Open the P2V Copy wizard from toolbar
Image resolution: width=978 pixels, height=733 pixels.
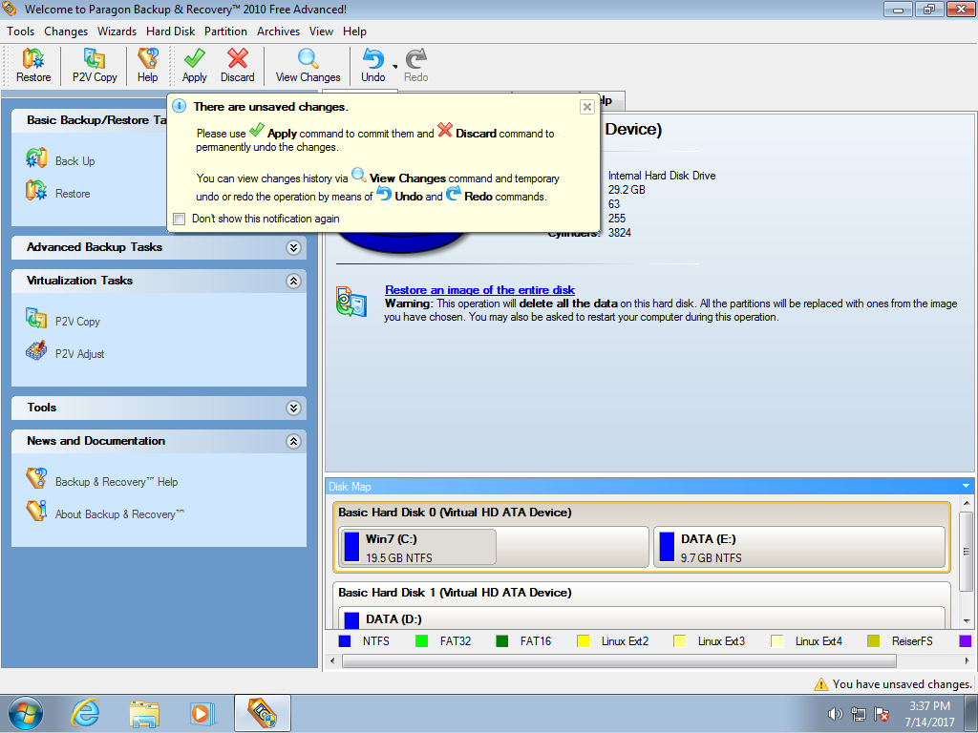click(x=95, y=66)
